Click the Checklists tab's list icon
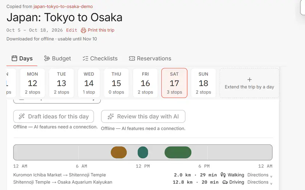Viewport: 305px width, 190px height. click(x=85, y=59)
